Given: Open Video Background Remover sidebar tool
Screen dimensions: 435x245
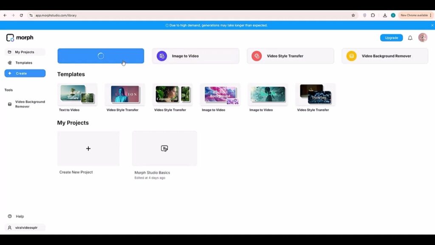Looking at the screenshot, I should [25, 104].
